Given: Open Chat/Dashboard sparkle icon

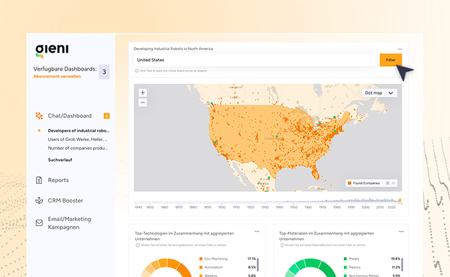Looking at the screenshot, I should (x=39, y=115).
